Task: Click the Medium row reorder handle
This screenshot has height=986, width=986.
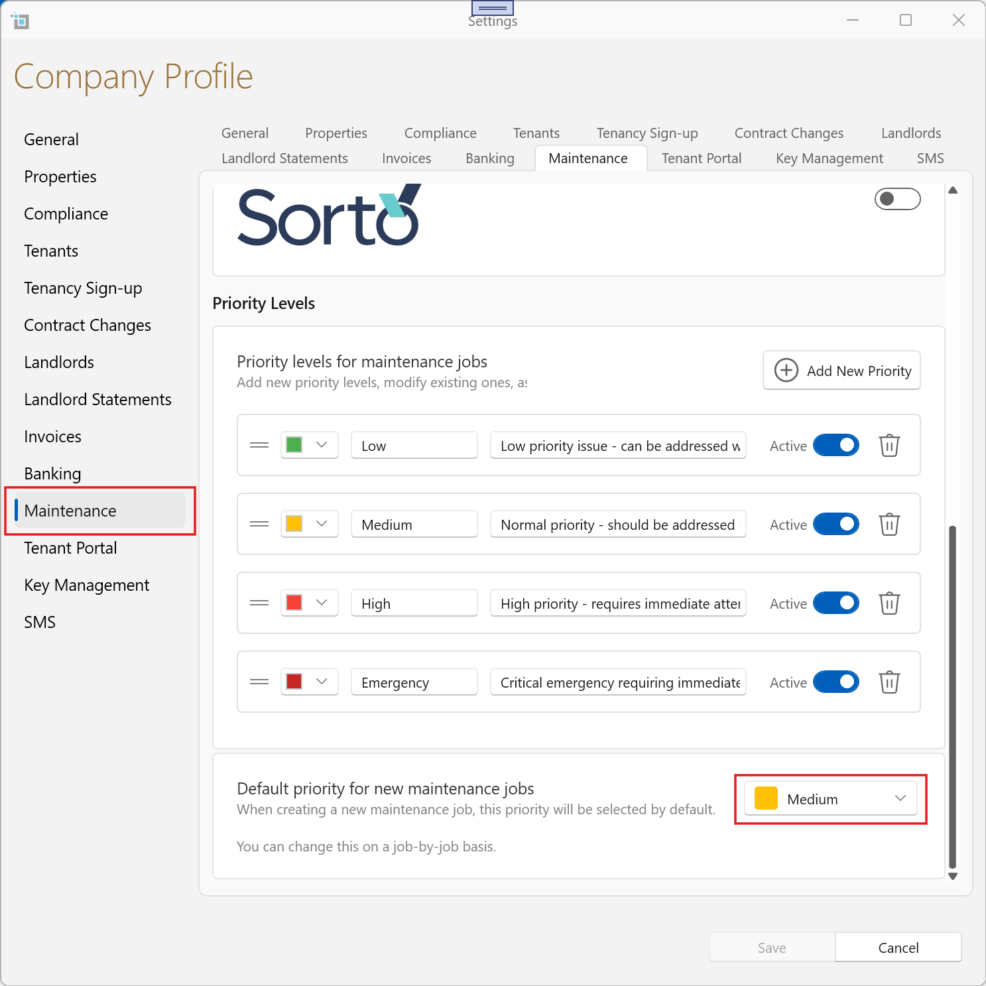Action: [x=259, y=524]
